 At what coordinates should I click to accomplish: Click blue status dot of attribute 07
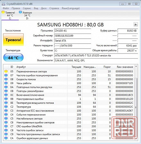click(x=6, y=75)
